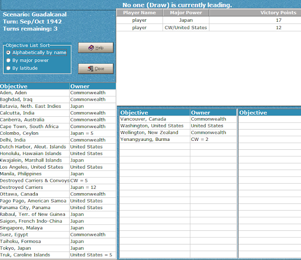The image size is (301, 260).
Task: Select 'By latitude' sort option
Action: [22, 68]
